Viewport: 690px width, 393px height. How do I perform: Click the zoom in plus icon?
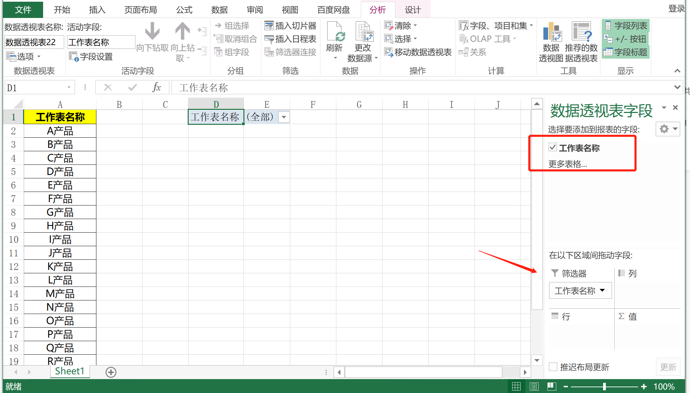point(644,386)
